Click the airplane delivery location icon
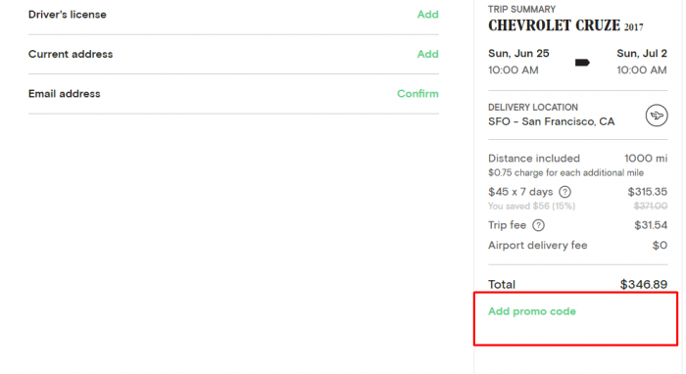Screen dimensions: 686x374 click(x=657, y=116)
